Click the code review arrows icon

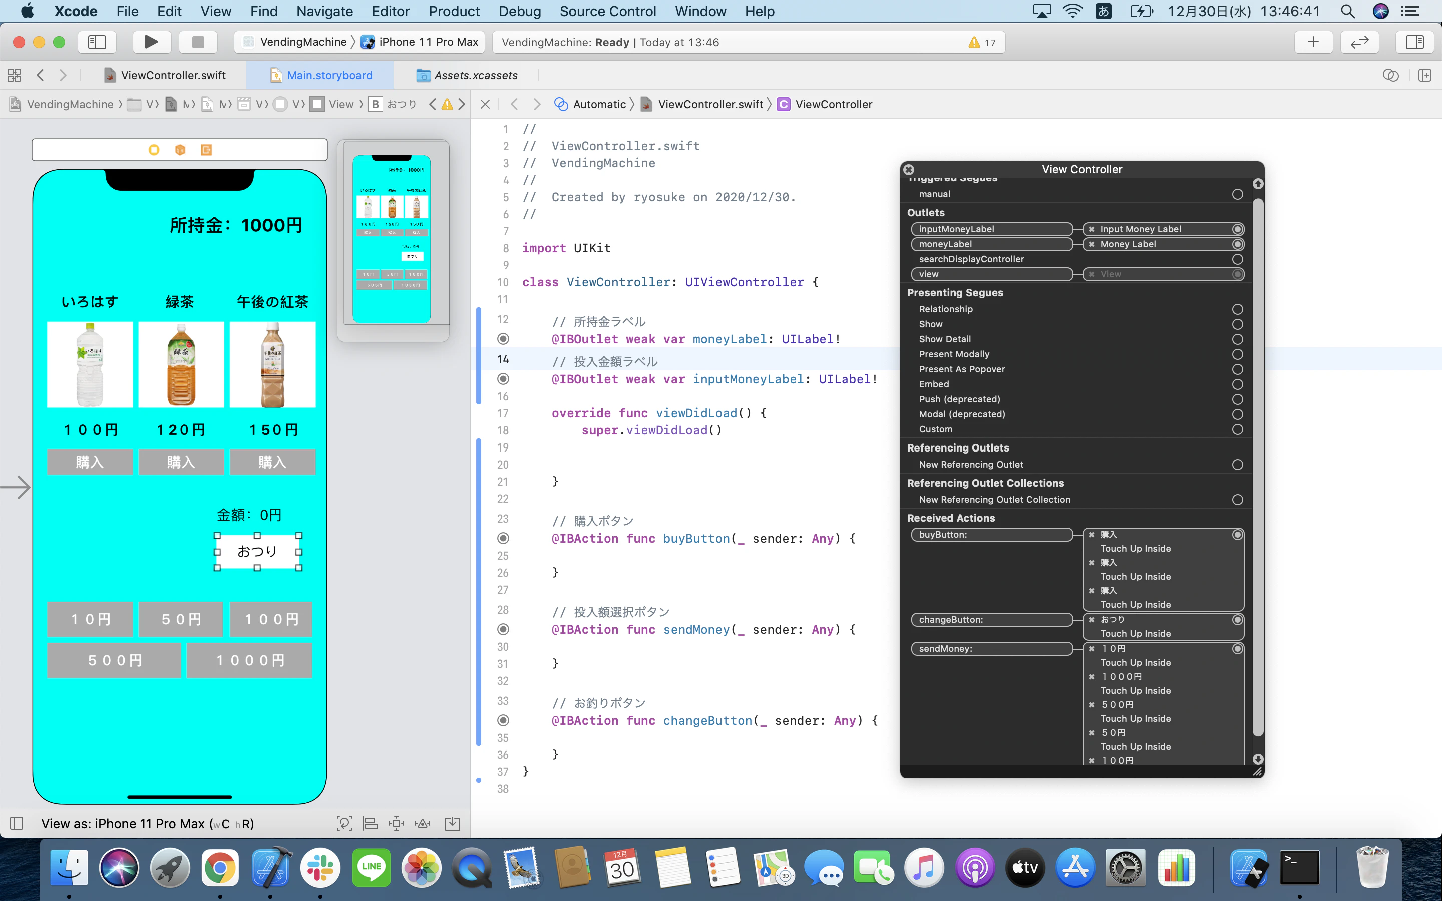(x=1360, y=42)
